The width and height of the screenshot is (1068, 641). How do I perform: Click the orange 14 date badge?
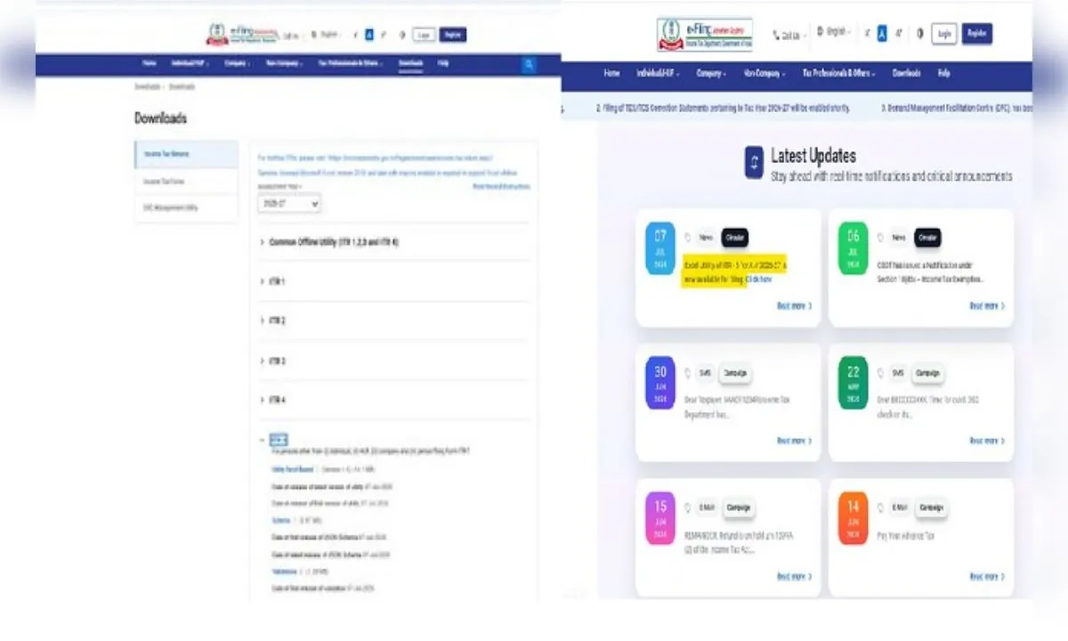click(853, 519)
